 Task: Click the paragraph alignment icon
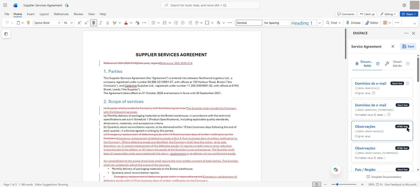pyautogui.click(x=197, y=23)
